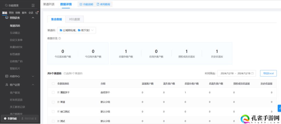This screenshot has height=124, width=281.
Task: Switch to the 集合数据 tab
Action: (57, 19)
